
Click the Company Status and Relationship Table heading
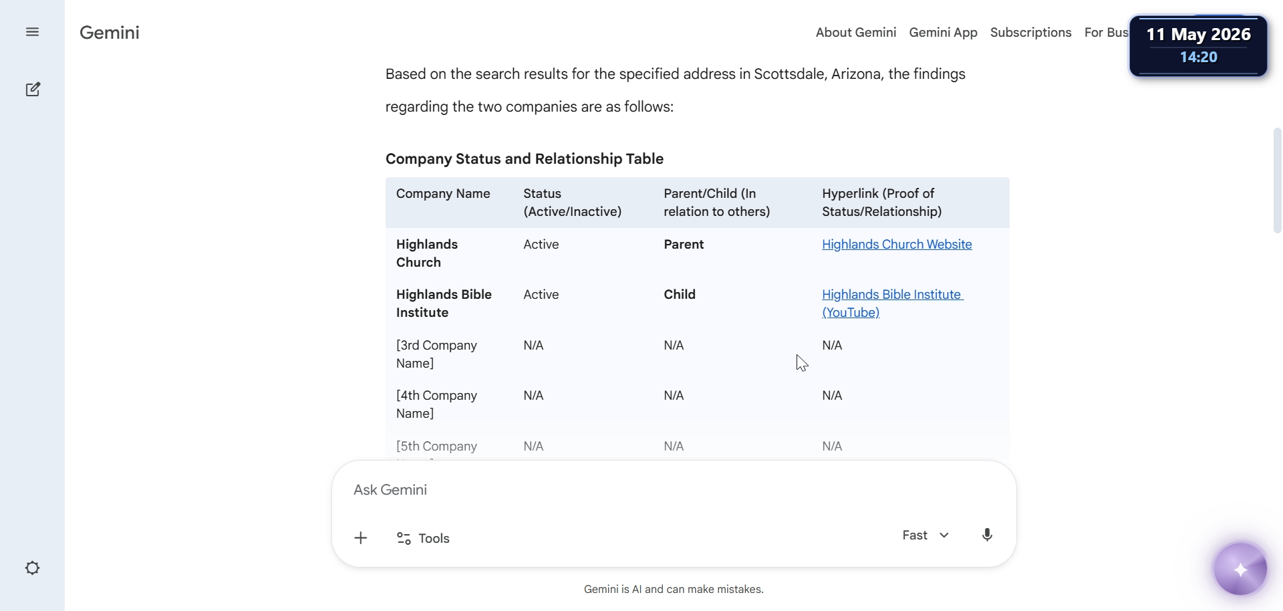tap(525, 159)
